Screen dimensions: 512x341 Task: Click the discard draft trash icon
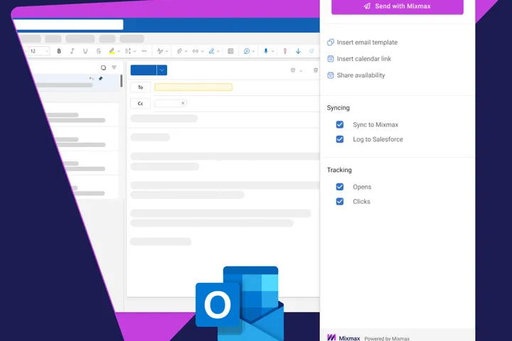(x=316, y=70)
